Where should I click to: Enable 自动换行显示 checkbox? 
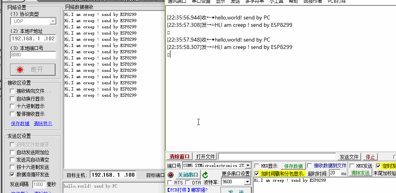click(12, 99)
